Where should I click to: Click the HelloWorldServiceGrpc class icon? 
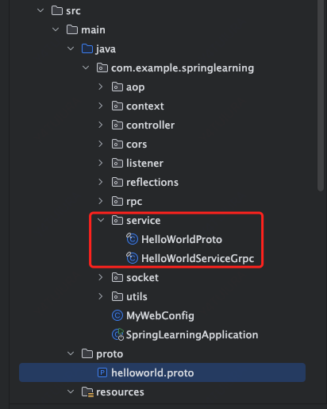click(132, 258)
